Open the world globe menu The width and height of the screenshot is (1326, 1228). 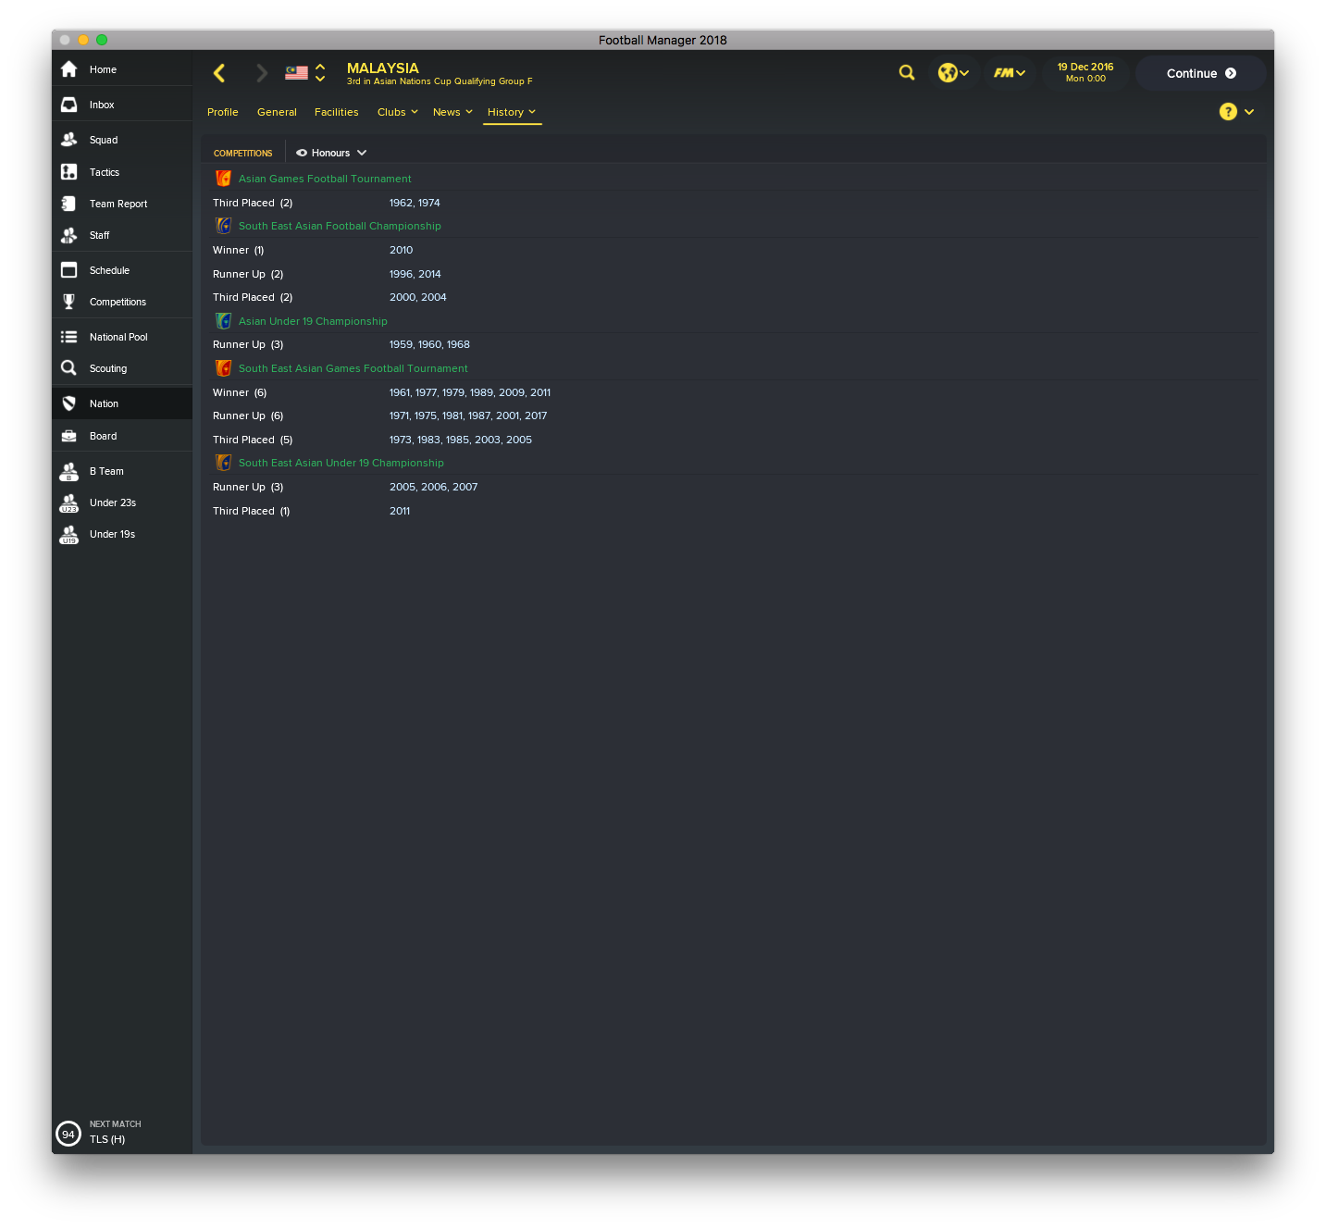(x=953, y=73)
